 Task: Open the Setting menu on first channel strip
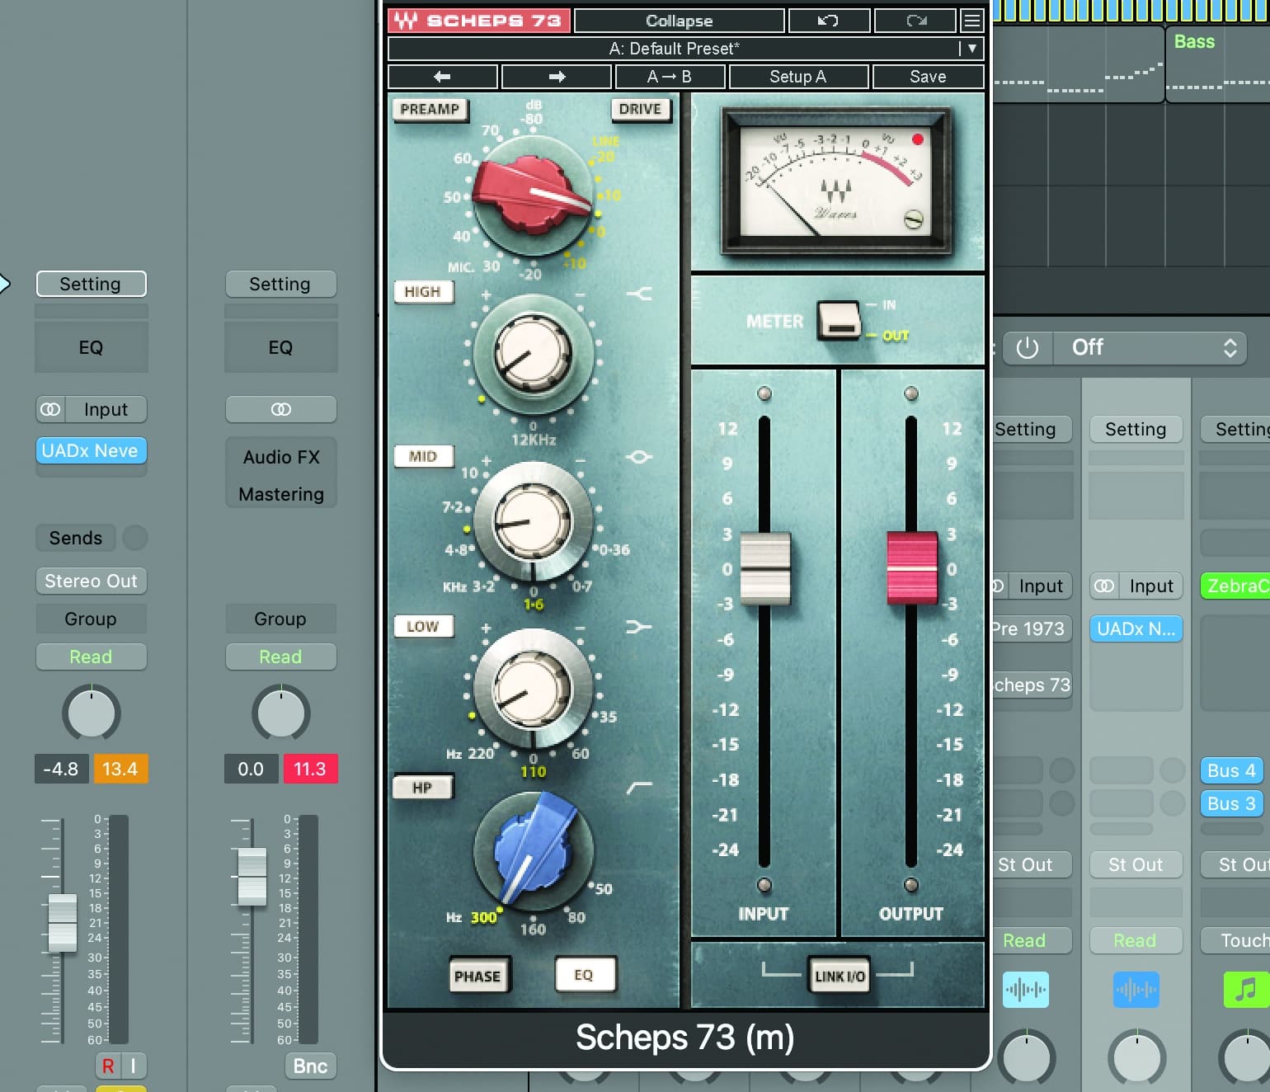(92, 284)
